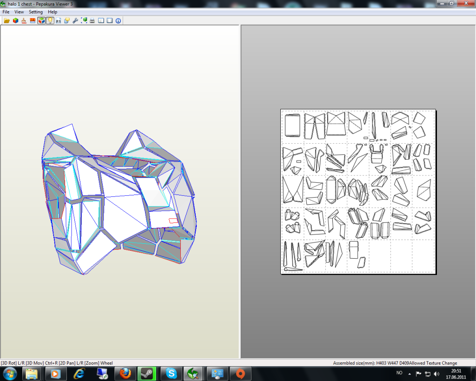The width and height of the screenshot is (476, 381).
Task: Click the speech bubble annotation icon
Action: point(67,20)
